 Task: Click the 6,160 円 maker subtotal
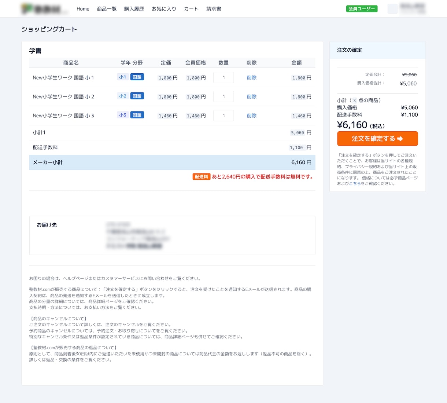(302, 162)
